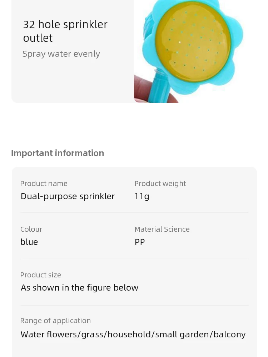Select the 'Colour' label
Image resolution: width=268 pixels, height=357 pixels.
pyautogui.click(x=31, y=229)
